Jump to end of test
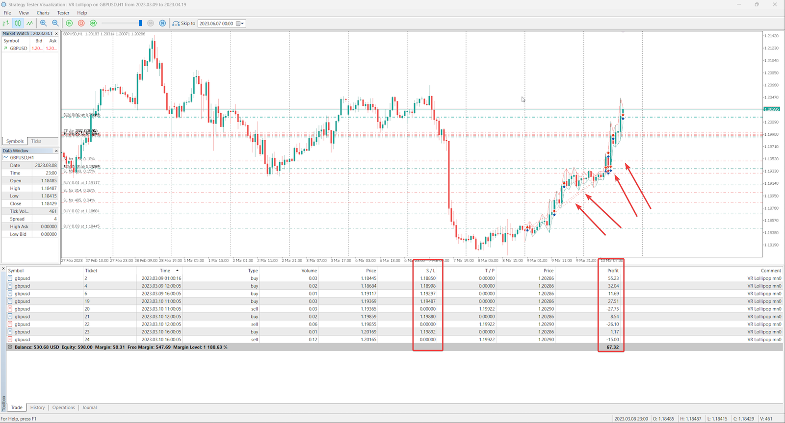 (162, 23)
